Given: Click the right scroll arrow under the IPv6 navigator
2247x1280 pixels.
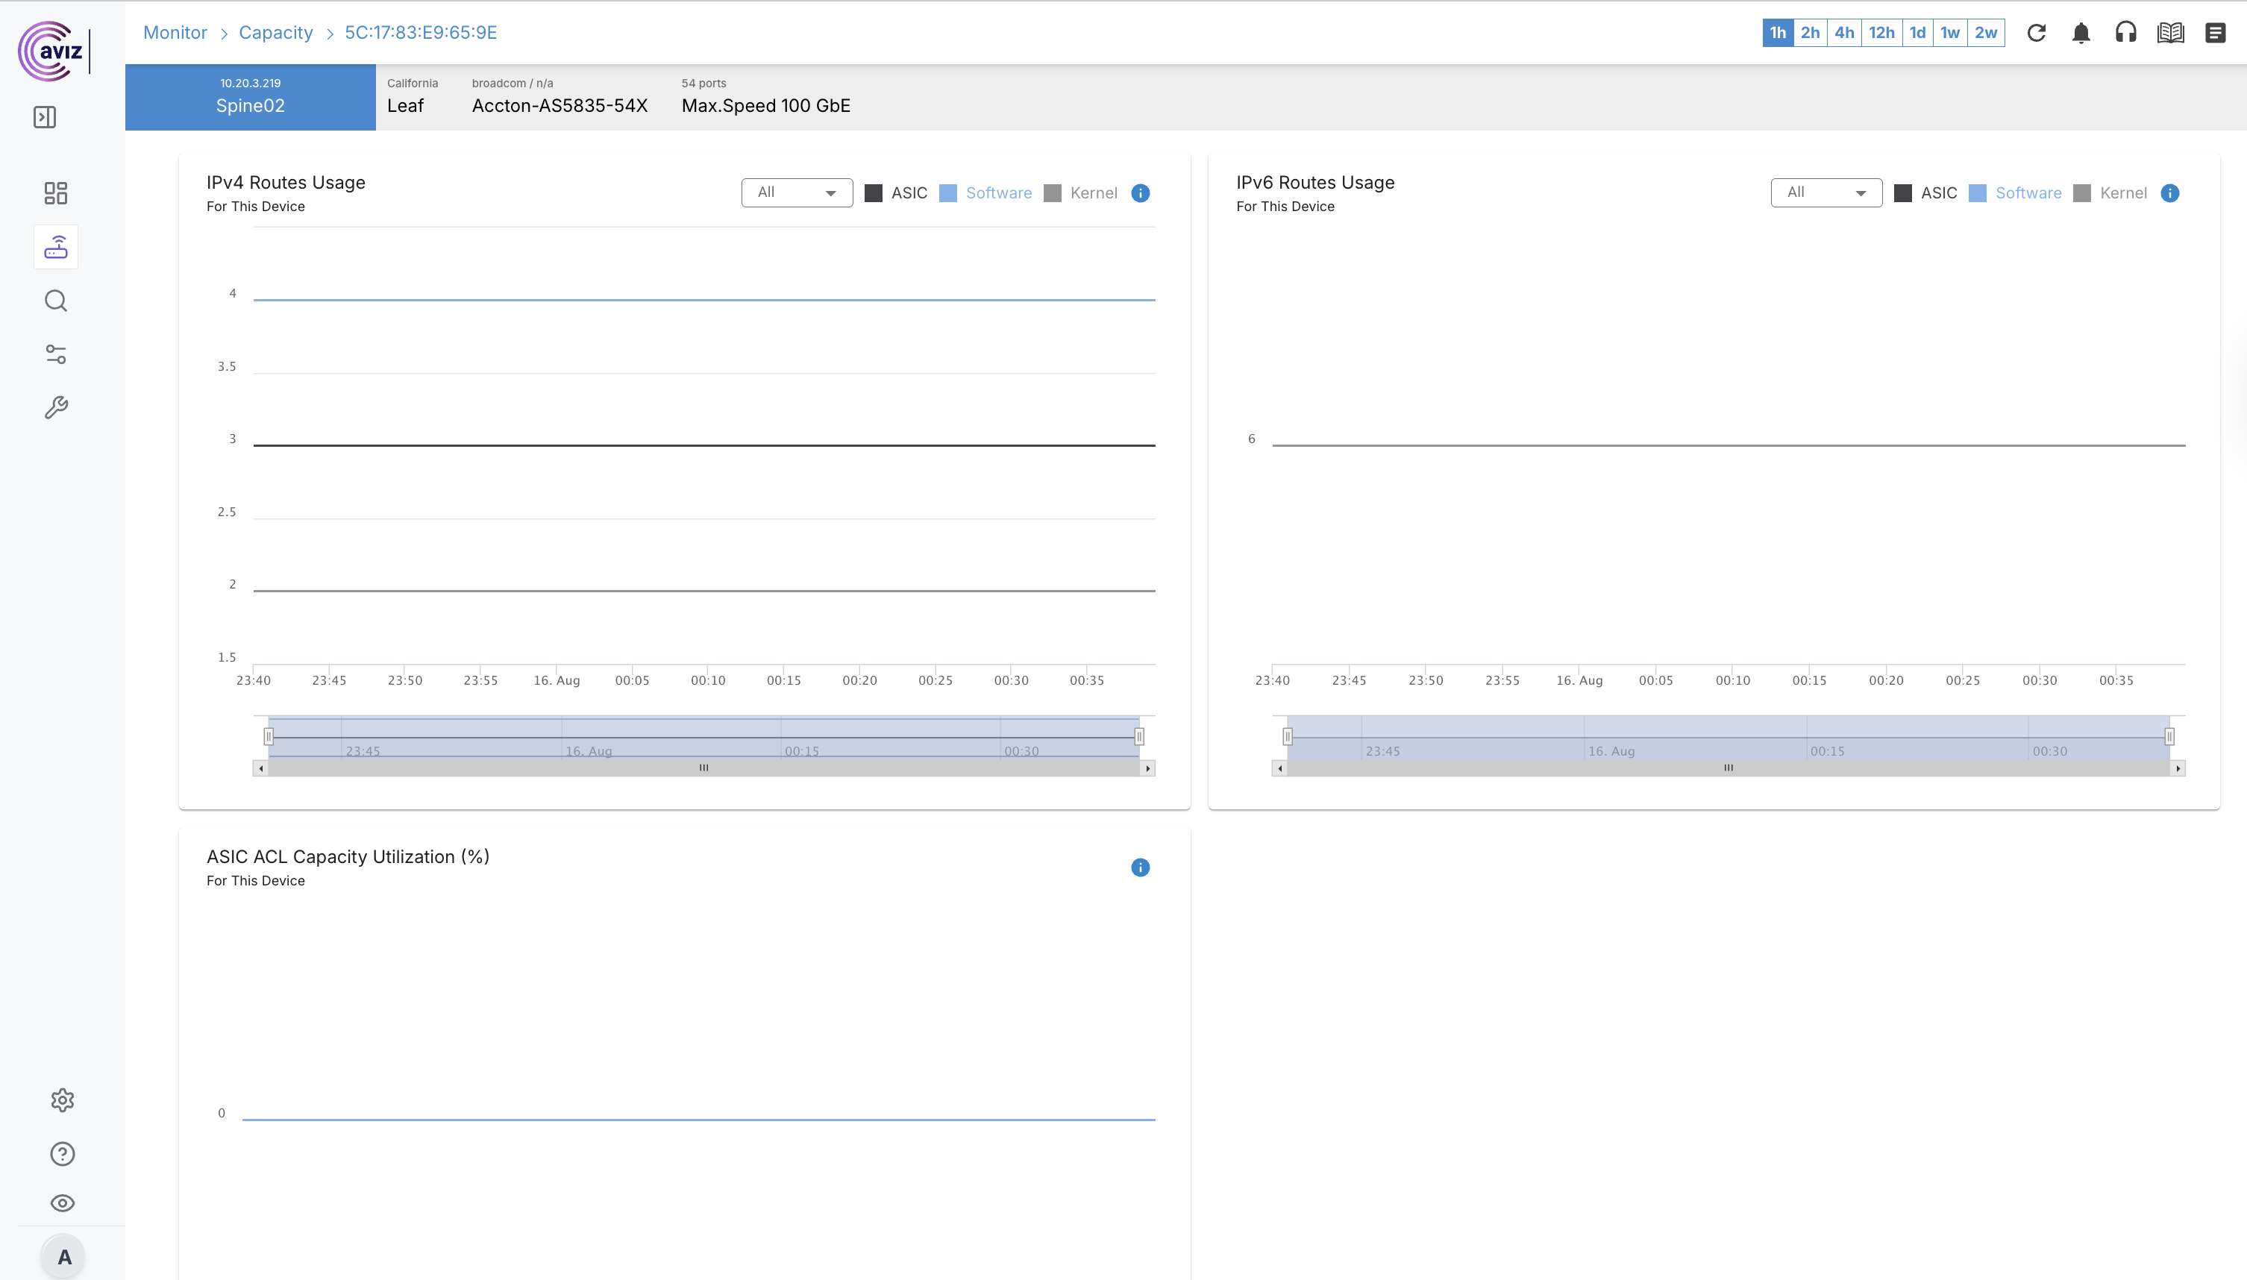Looking at the screenshot, I should 2178,768.
